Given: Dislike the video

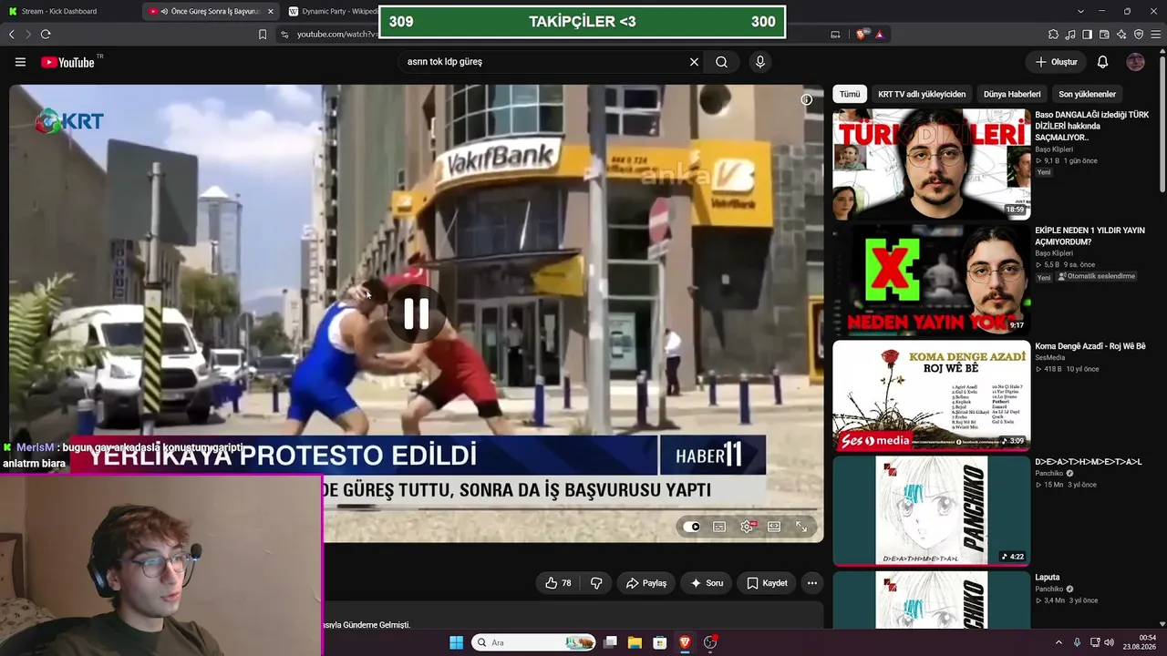Looking at the screenshot, I should (x=596, y=583).
